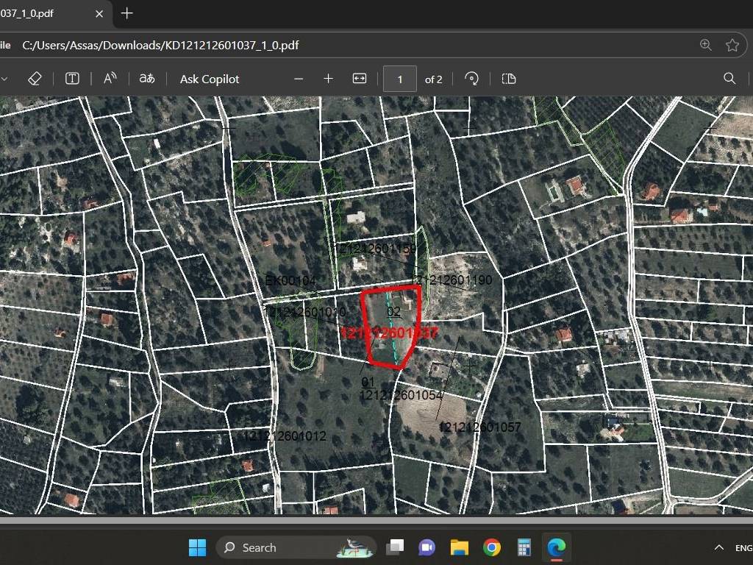This screenshot has width=753, height=565.
Task: Toggle the Page view layout button
Action: click(509, 79)
